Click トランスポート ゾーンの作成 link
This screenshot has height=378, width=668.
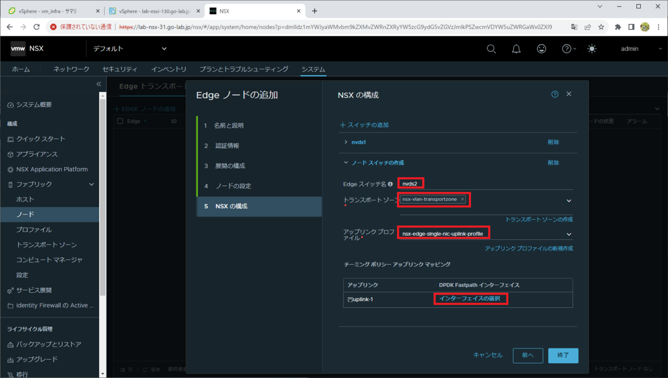click(539, 219)
